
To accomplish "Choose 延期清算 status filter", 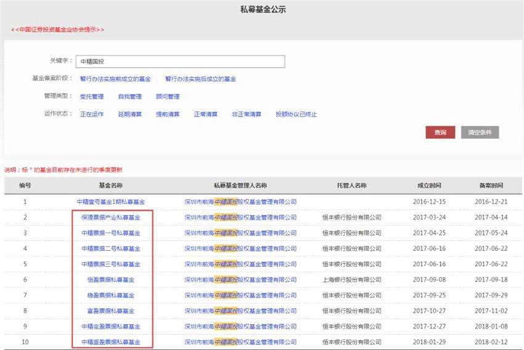I will [x=129, y=115].
